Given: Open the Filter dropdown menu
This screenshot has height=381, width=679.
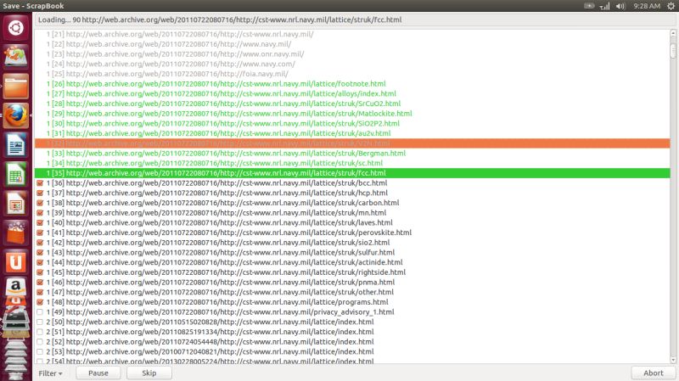Looking at the screenshot, I should pos(50,373).
